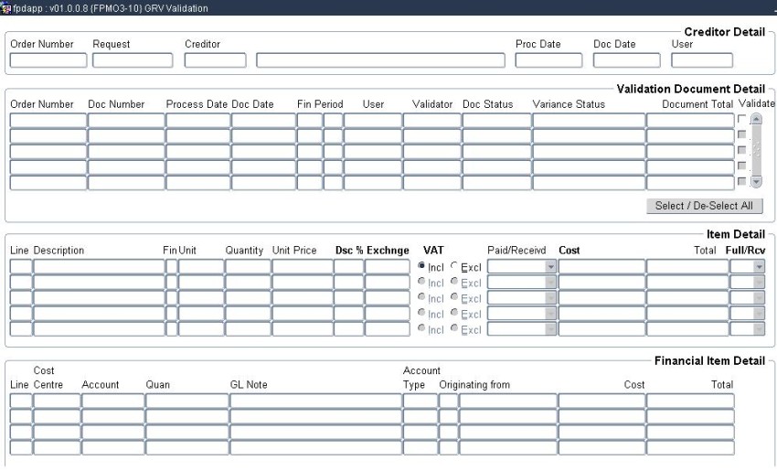The image size is (777, 471).
Task: Click first row Doc Number in Validation Document
Action: 125,121
